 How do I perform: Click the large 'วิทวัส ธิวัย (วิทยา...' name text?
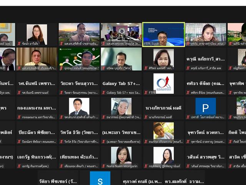pos(79,133)
